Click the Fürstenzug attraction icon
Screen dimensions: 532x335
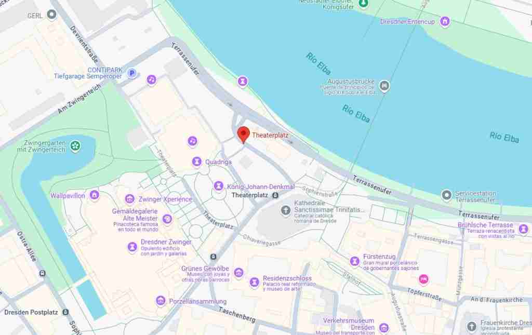tap(354, 261)
